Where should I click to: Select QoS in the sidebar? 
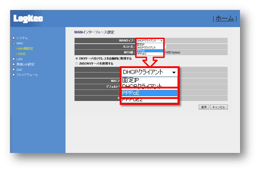tap(19, 69)
